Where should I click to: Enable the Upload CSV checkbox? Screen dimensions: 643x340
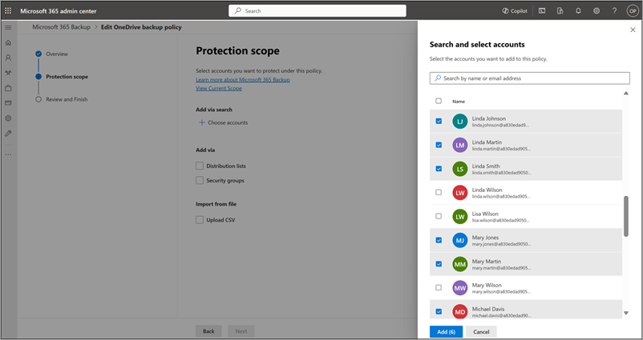200,220
